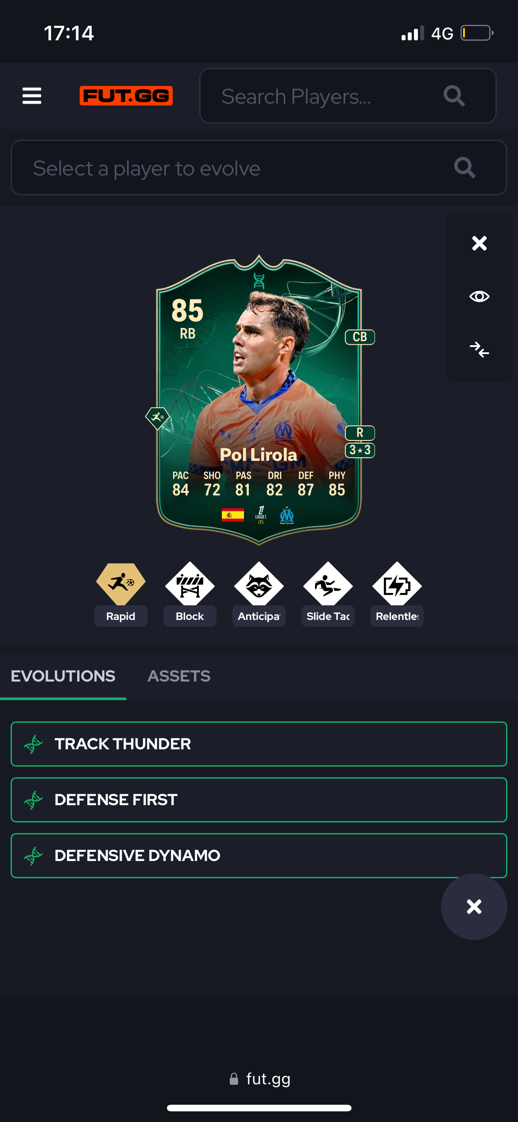Click the compare arrows icon
Viewport: 518px width, 1122px height.
[479, 350]
